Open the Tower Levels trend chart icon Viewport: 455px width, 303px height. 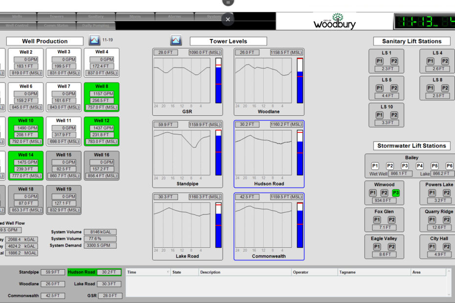176,40
